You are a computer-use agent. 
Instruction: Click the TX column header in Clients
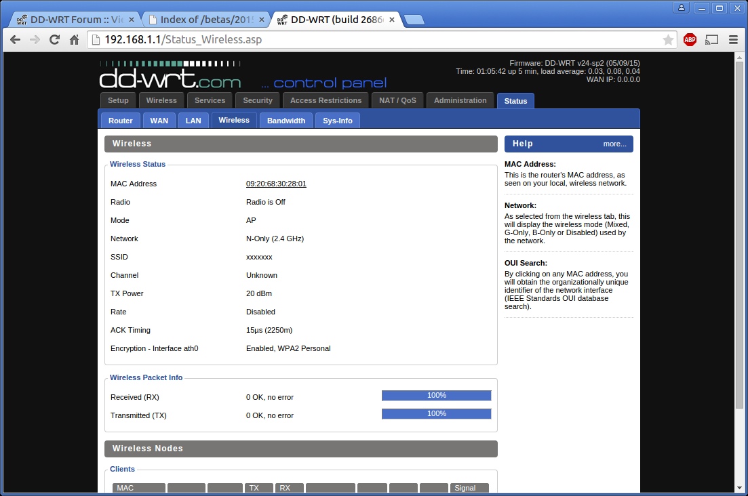pyautogui.click(x=259, y=488)
